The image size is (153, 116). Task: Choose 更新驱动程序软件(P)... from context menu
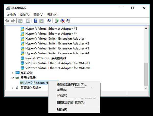pyautogui.click(x=74, y=85)
